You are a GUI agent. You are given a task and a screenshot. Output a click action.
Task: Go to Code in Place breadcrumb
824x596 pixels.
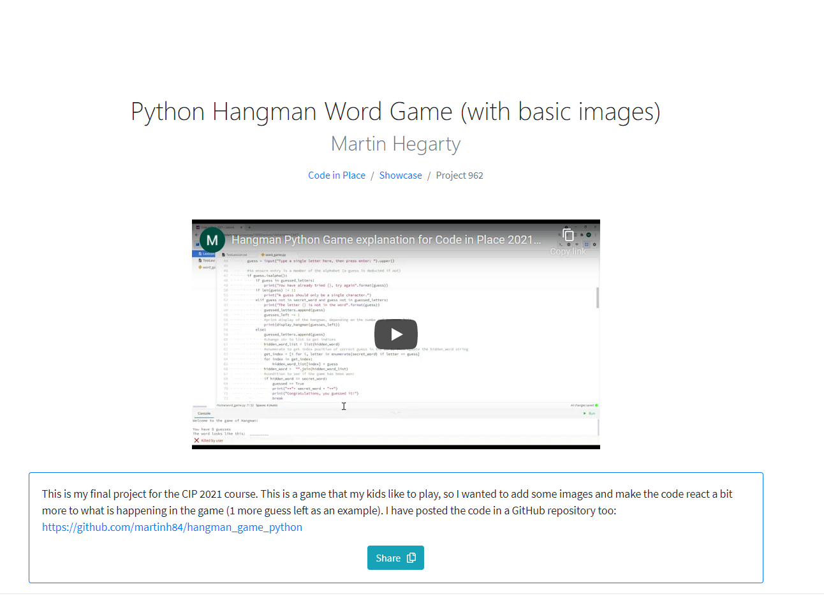[x=336, y=175]
